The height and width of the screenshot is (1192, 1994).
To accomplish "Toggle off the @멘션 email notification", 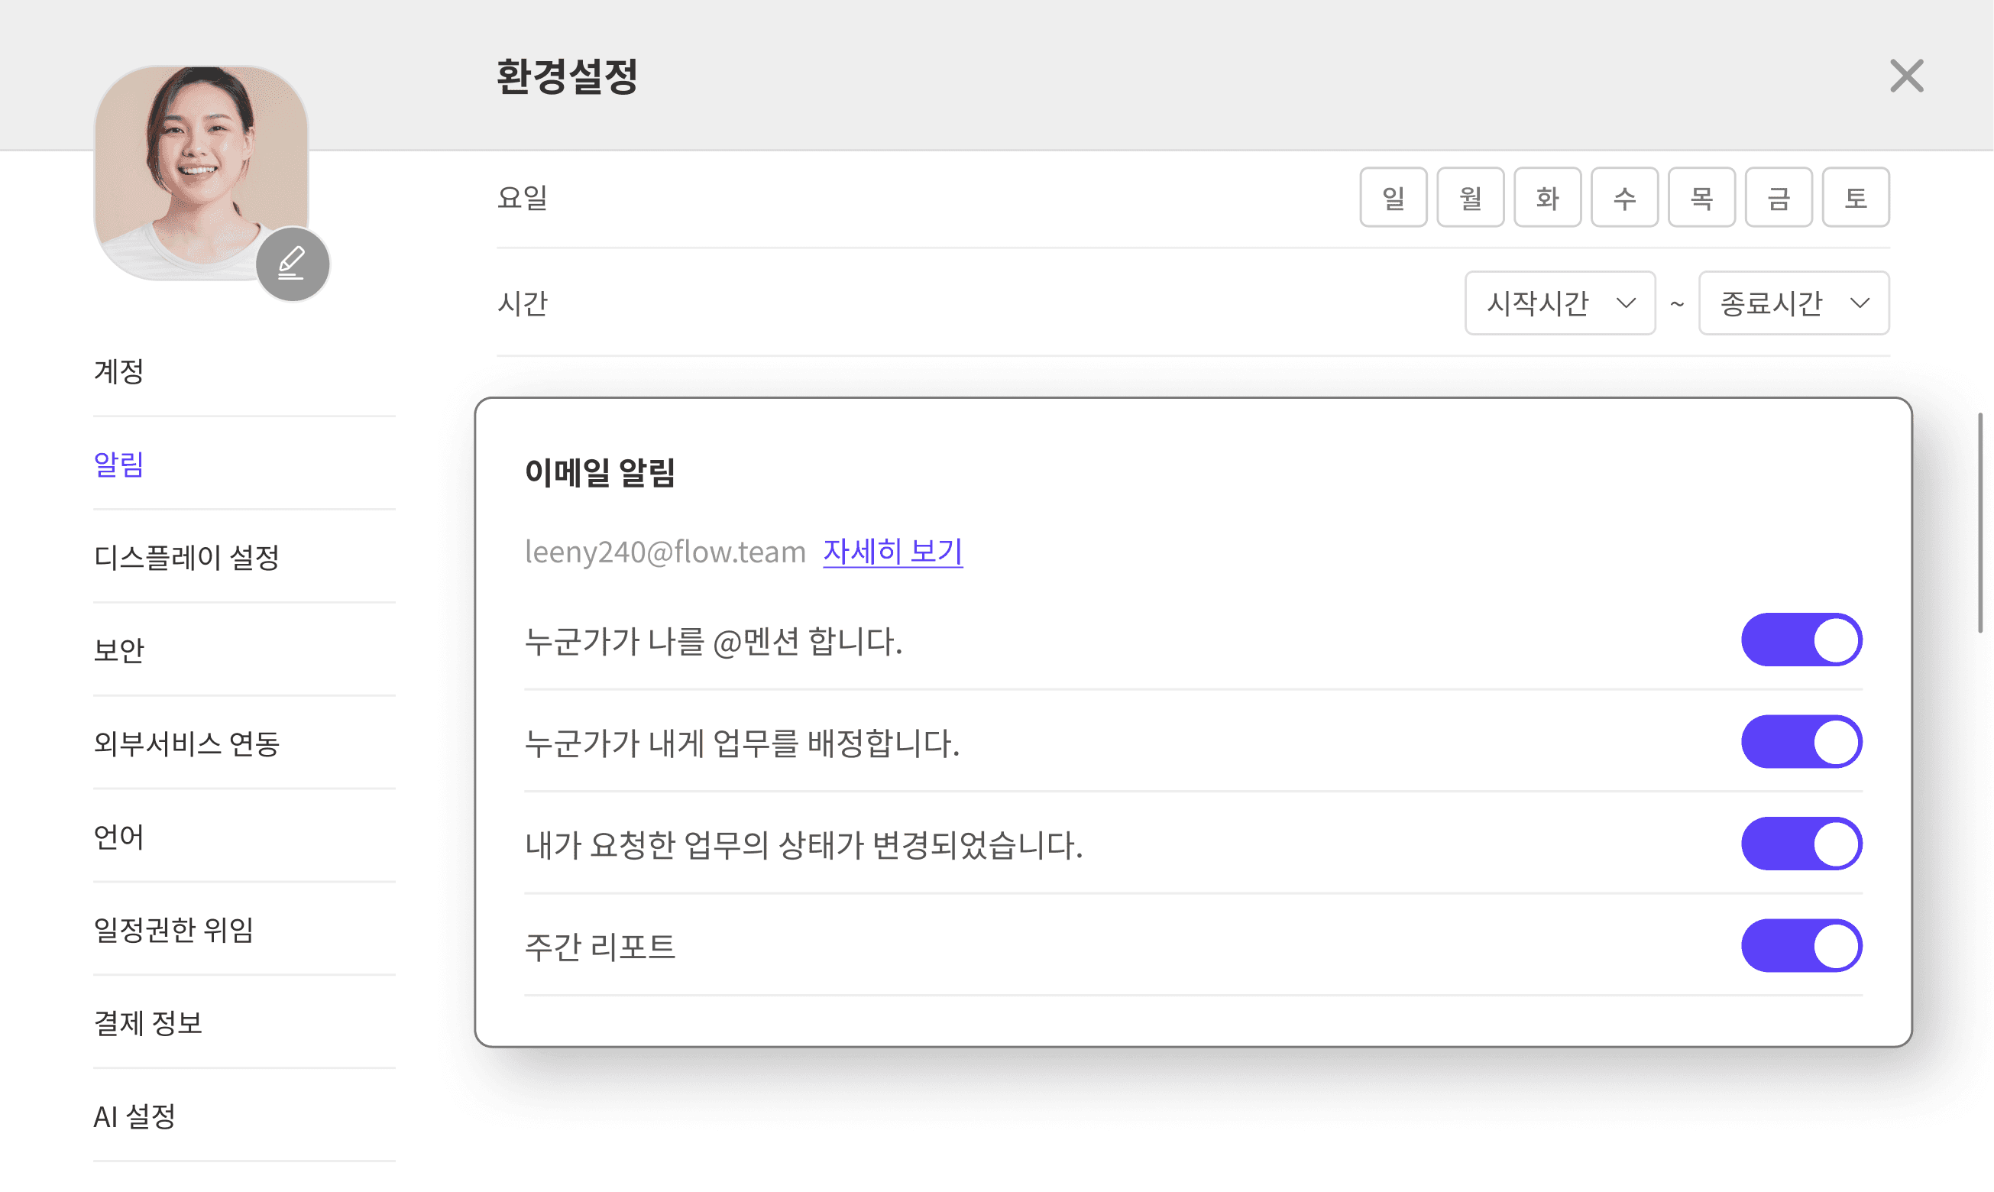I will (1801, 640).
